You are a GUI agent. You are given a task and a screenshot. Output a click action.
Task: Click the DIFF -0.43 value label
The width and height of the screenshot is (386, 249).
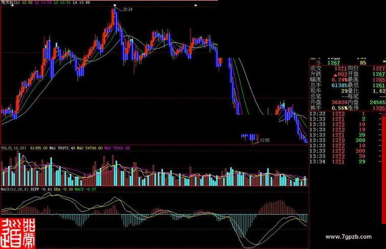point(41,189)
